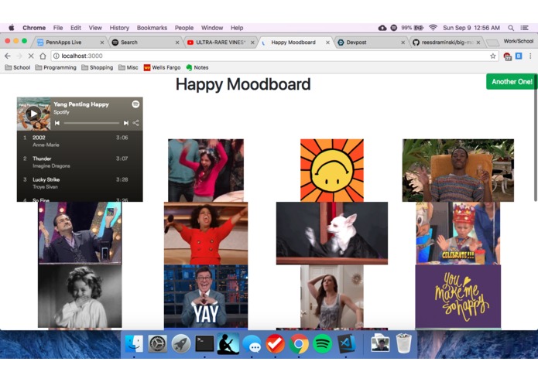This screenshot has height=382, width=538.
Task: Click the Apple menu icon
Action: tap(12, 28)
